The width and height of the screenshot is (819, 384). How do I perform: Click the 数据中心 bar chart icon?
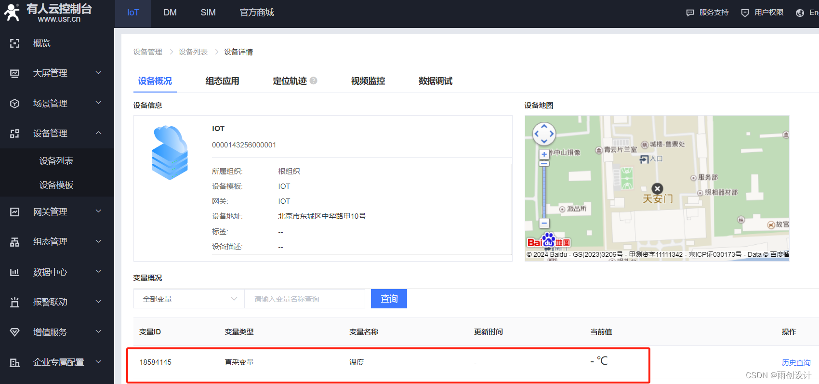15,272
